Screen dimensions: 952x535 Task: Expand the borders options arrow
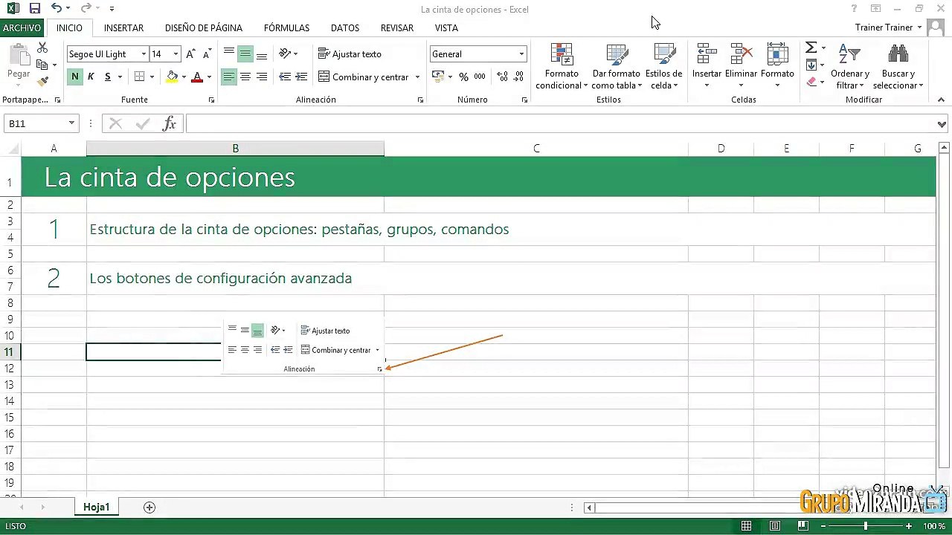pyautogui.click(x=151, y=77)
